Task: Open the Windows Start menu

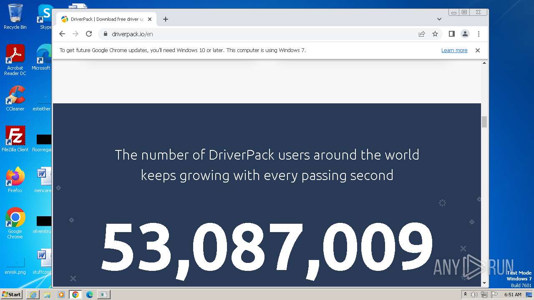Action: [12, 295]
